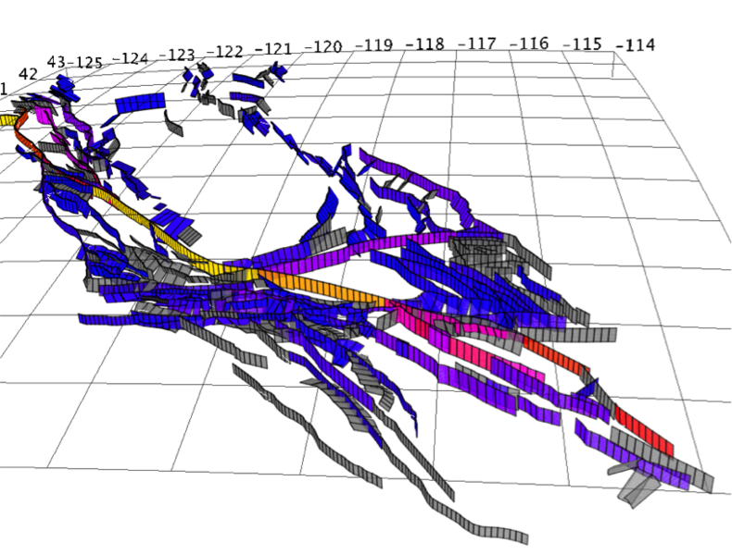Click the -120 longitude axis label
The width and height of the screenshot is (732, 555).
pyautogui.click(x=323, y=46)
